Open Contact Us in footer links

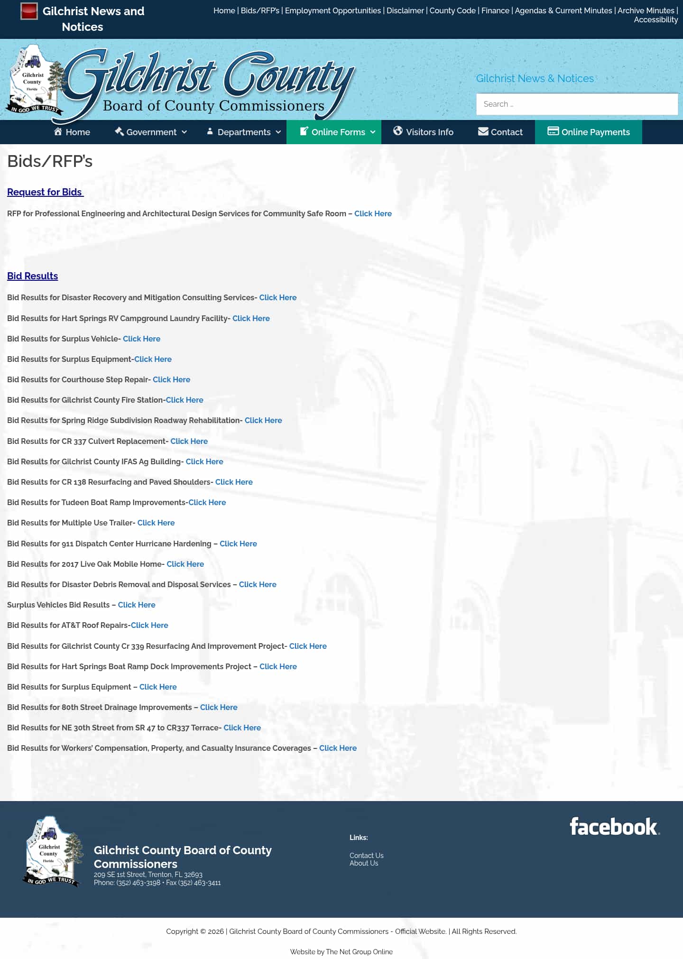tap(367, 856)
